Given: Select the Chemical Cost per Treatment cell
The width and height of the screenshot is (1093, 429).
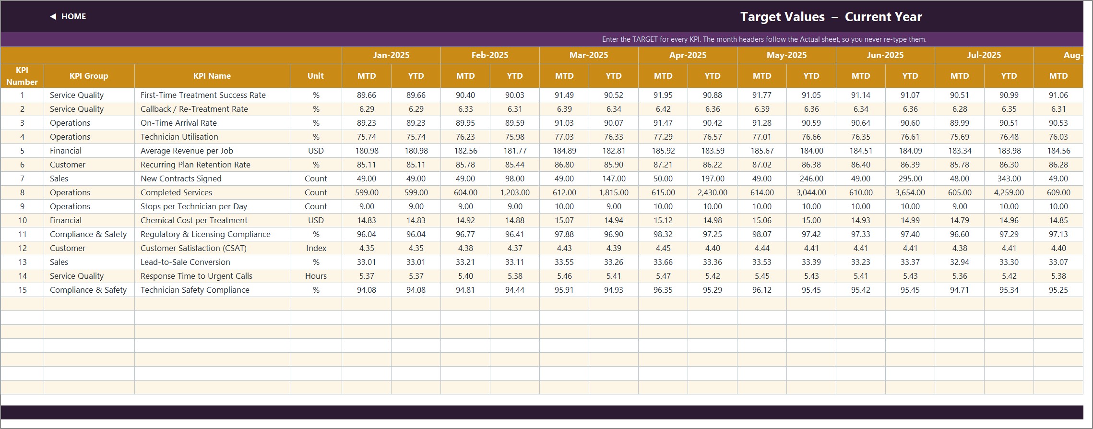Looking at the screenshot, I should tap(212, 220).
